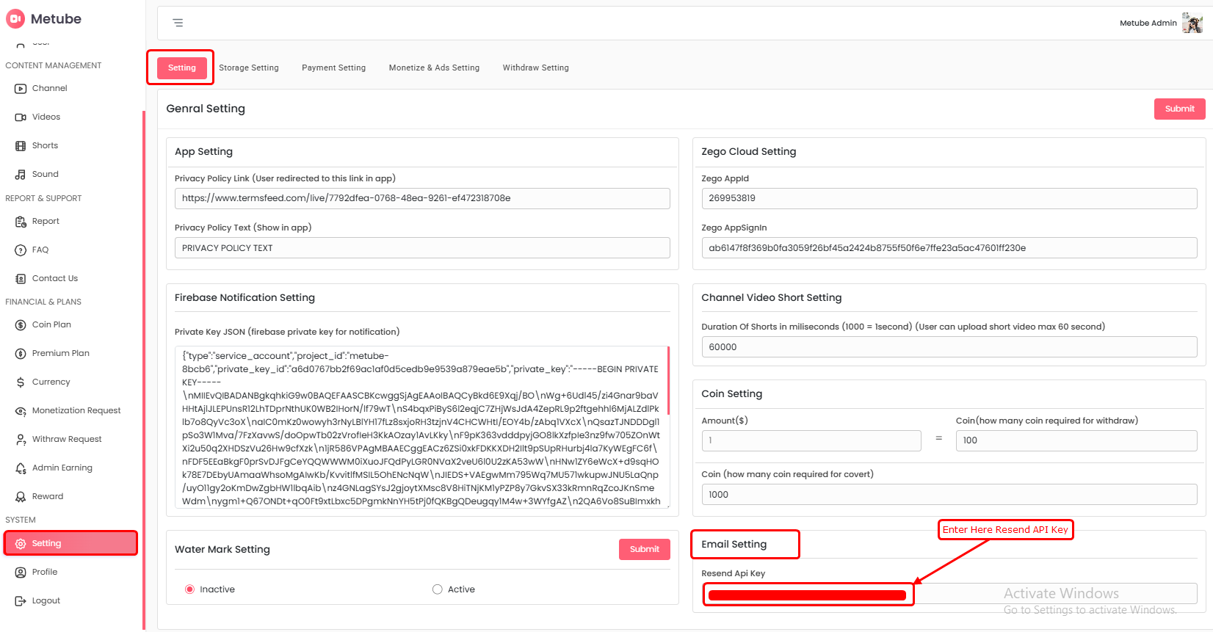This screenshot has width=1213, height=632.
Task: Open Channel via its sidebar icon
Action: click(21, 89)
